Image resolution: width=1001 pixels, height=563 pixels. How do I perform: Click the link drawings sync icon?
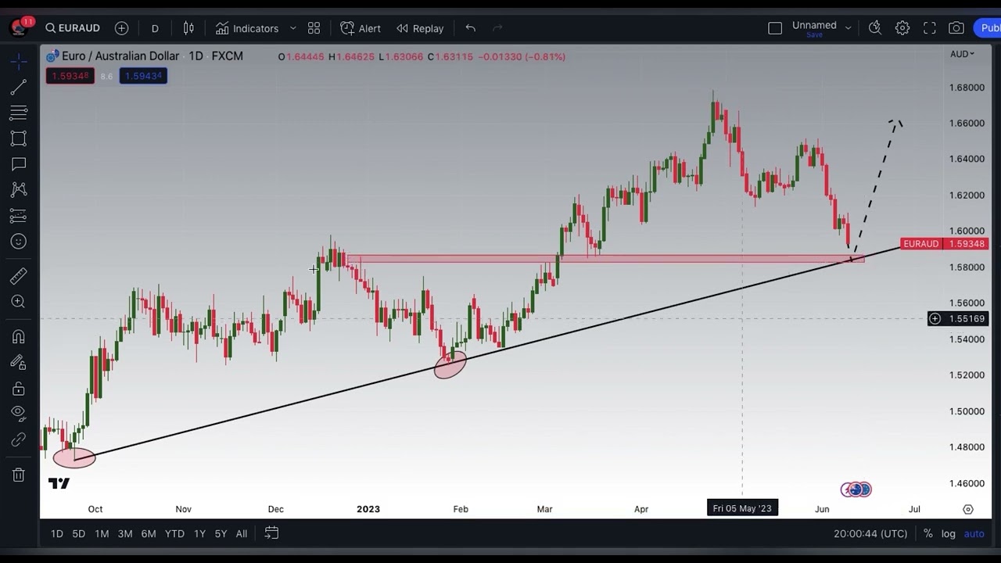tap(19, 439)
